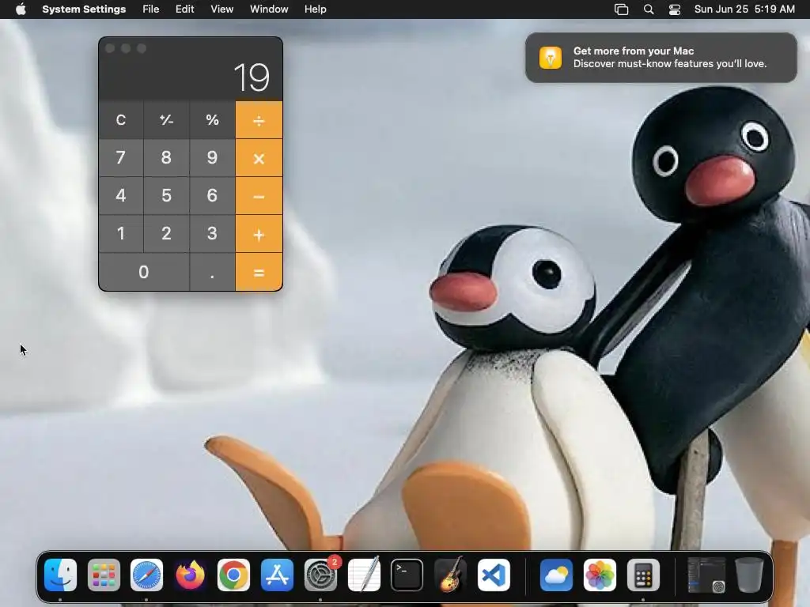Click digit 7 on Calculator
This screenshot has width=810, height=607.
121,158
